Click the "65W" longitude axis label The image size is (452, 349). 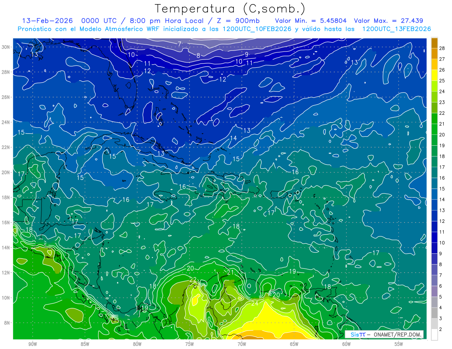coord(294,344)
